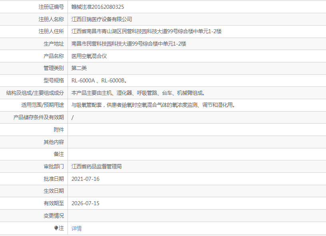Select approving department 江西省药品监督管理局

click(96, 166)
